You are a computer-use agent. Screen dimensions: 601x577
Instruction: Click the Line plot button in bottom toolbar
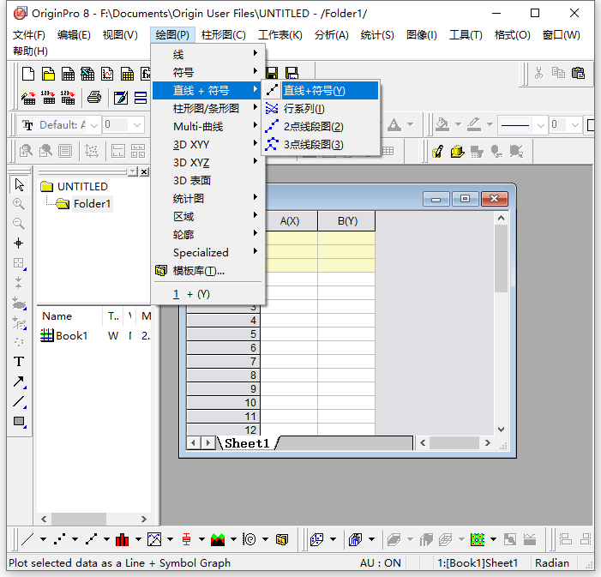coord(27,540)
